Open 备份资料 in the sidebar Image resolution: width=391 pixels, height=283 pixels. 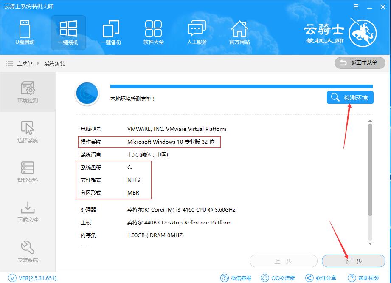[x=27, y=172]
